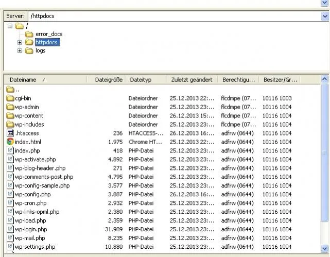Image resolution: width=330 pixels, height=257 pixels.
Task: Select the .htaccess file name
Action: tap(27, 133)
